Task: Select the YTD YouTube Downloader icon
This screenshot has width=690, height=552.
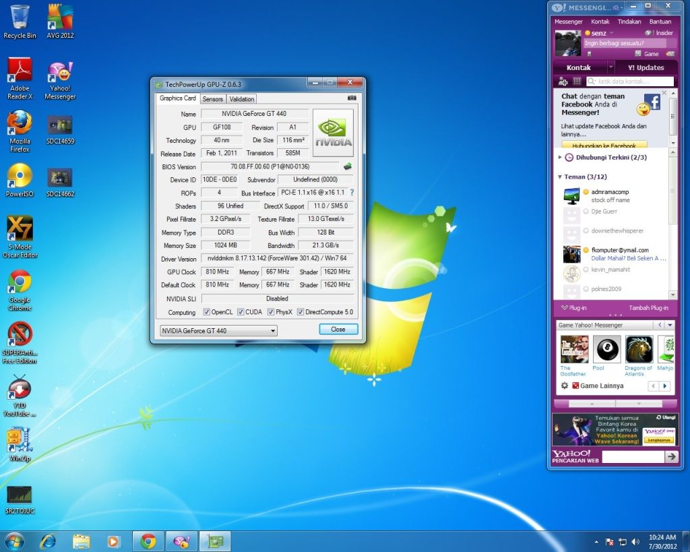Action: pyautogui.click(x=20, y=396)
